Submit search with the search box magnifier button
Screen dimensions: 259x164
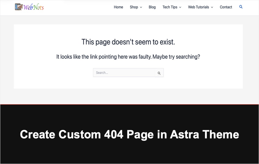pos(159,73)
